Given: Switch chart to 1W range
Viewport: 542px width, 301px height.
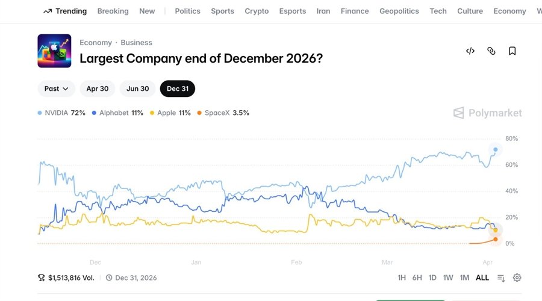Looking at the screenshot, I should coord(448,278).
